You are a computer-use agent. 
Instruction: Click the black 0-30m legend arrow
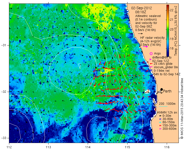[x=160, y=116]
